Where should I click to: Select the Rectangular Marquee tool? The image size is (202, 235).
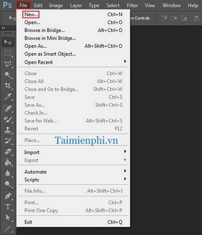[x=8, y=53]
